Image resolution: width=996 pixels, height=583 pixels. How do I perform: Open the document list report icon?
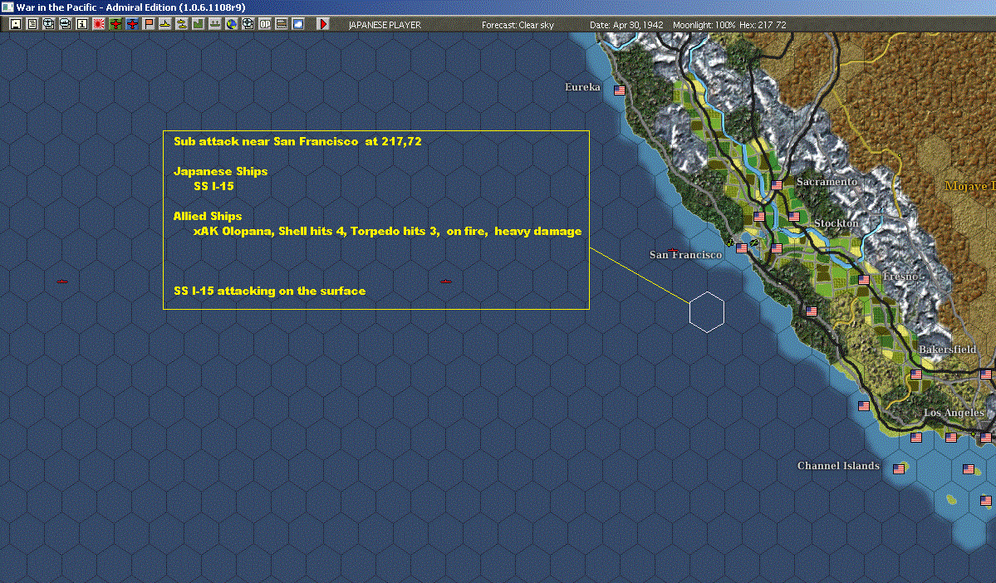pyautogui.click(x=32, y=24)
